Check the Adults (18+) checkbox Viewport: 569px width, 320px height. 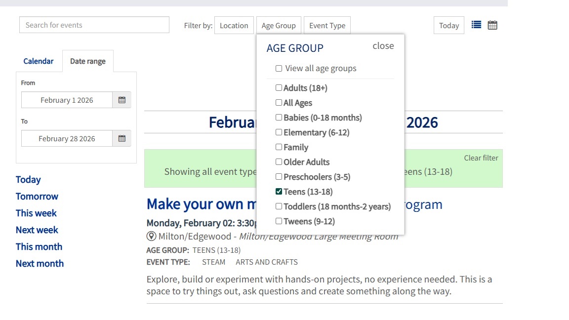pos(279,88)
